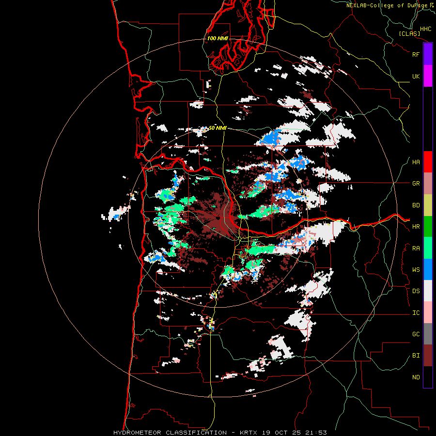Click the 'IC' legend label
436x436 pixels.
416,313
